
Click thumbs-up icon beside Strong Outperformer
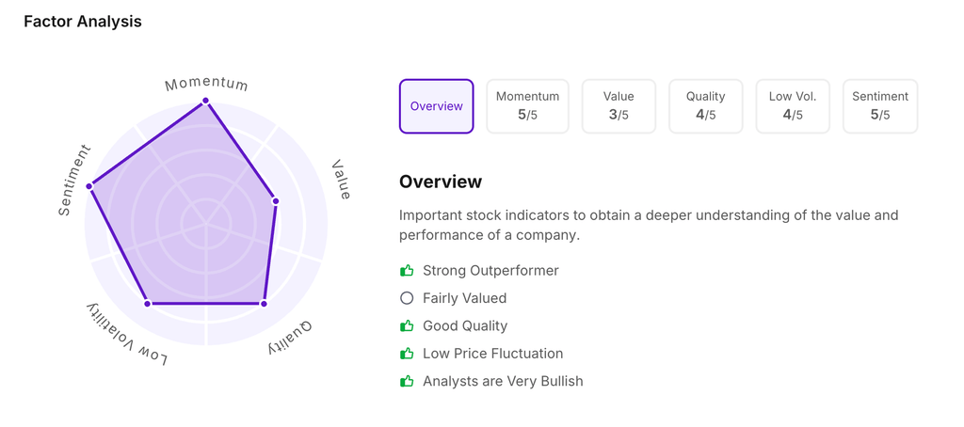[407, 271]
